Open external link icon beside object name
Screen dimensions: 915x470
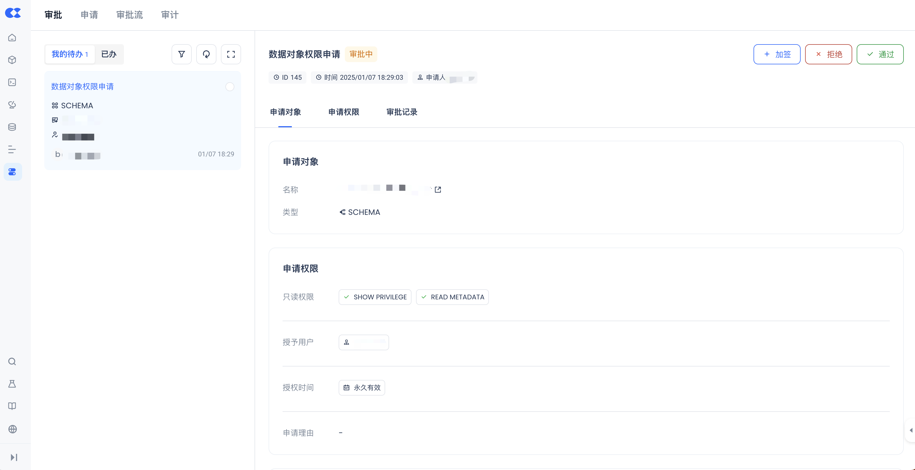click(438, 190)
